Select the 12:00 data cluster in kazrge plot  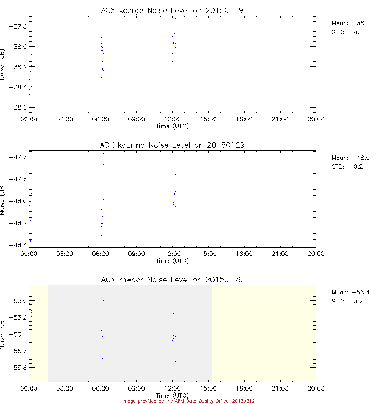174,44
